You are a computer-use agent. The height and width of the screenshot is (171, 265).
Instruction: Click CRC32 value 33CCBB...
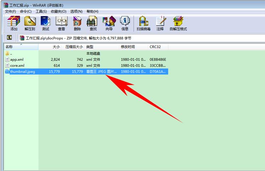pyautogui.click(x=158, y=66)
